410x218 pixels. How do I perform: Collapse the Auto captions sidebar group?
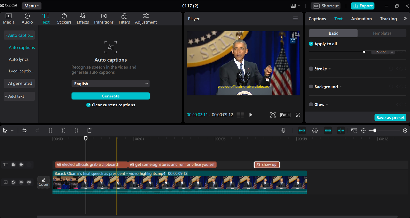pyautogui.click(x=19, y=35)
